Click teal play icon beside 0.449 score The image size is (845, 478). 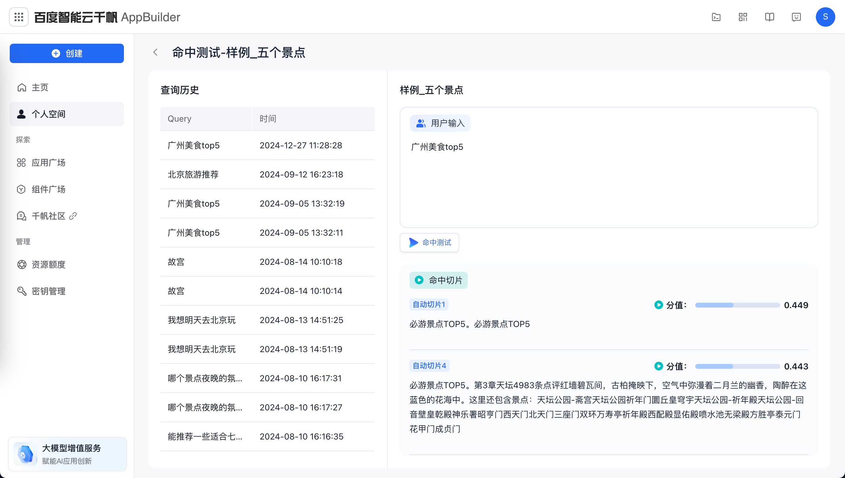(x=658, y=305)
